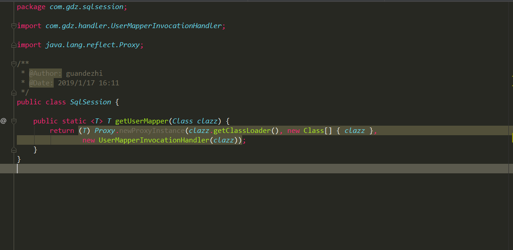Click the java.lang.reflect.Proxy import path
Viewport: 513px width, 250px height.
click(92, 45)
